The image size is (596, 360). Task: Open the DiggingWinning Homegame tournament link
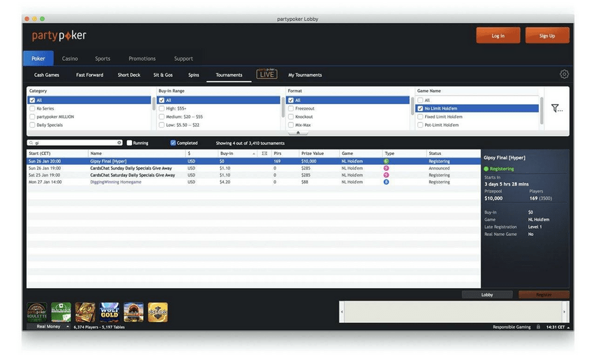pyautogui.click(x=116, y=182)
